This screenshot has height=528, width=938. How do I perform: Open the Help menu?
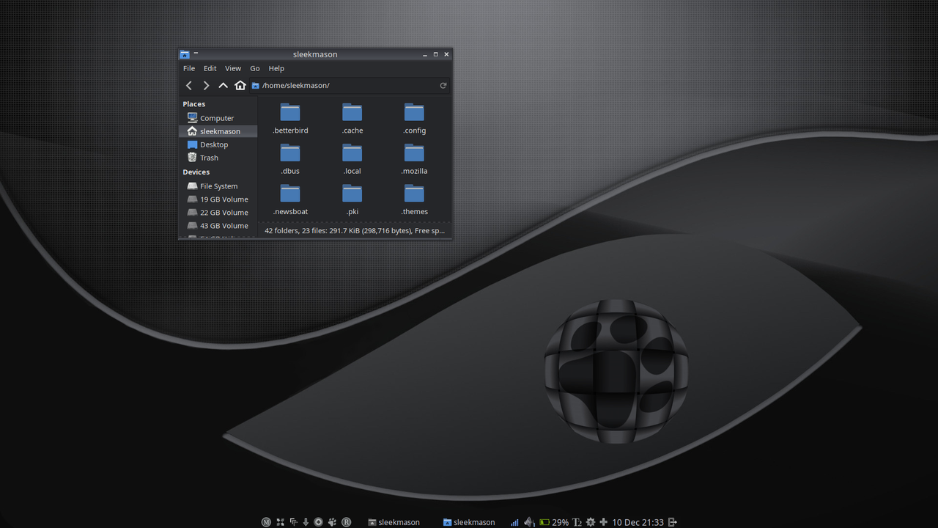click(276, 68)
